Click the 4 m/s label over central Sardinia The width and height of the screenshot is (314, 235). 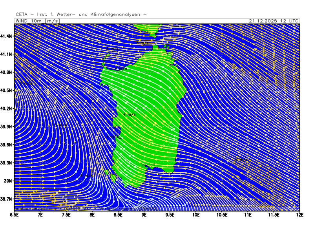(x=130, y=114)
